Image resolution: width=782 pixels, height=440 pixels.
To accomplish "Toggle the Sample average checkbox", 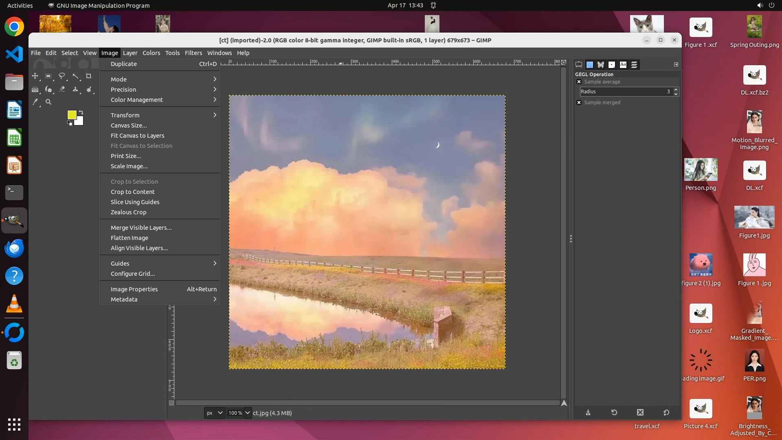I will [579, 82].
